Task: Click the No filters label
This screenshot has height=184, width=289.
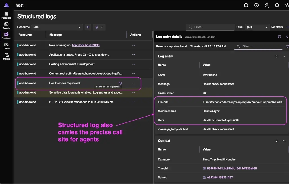Action: (x=277, y=27)
